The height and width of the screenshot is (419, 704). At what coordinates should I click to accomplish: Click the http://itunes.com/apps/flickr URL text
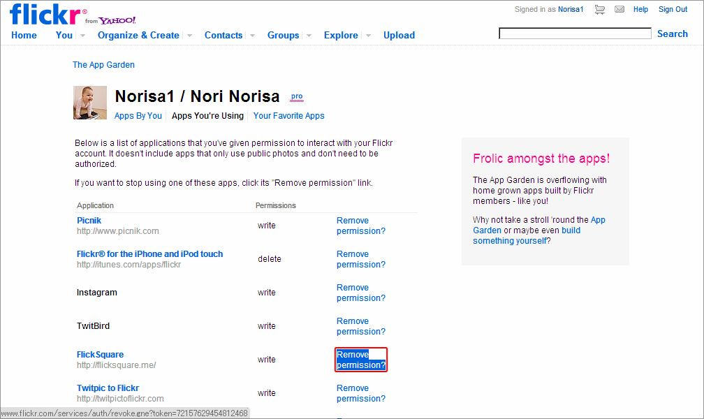129,265
